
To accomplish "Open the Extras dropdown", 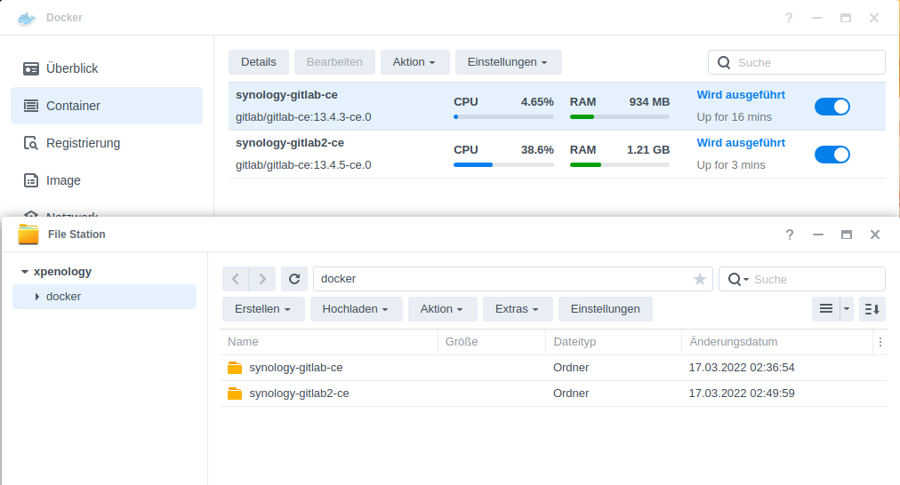I will [x=518, y=309].
